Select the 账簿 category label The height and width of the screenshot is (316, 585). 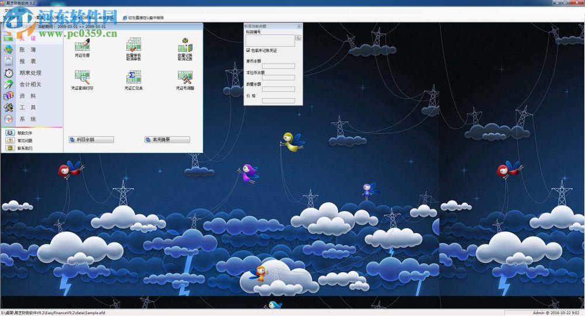click(28, 50)
